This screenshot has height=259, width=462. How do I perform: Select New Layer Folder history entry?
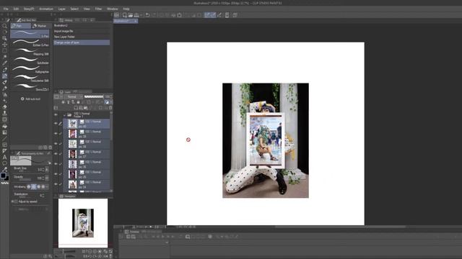(82, 37)
